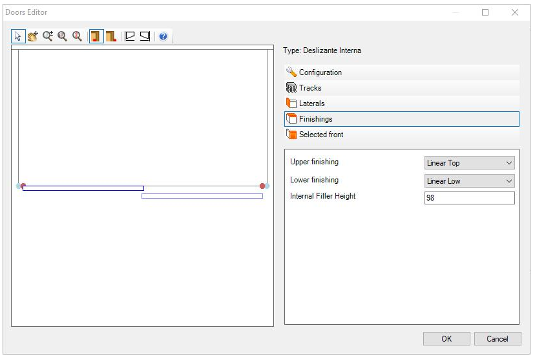This screenshot has height=361, width=535.
Task: Click the zoom 1:1 magnifier icon
Action: (77, 36)
